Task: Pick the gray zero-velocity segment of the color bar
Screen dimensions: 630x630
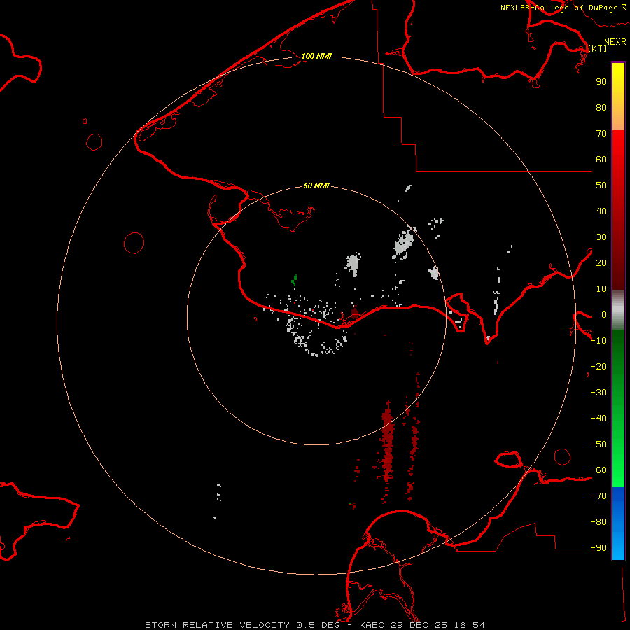Action: pyautogui.click(x=618, y=310)
